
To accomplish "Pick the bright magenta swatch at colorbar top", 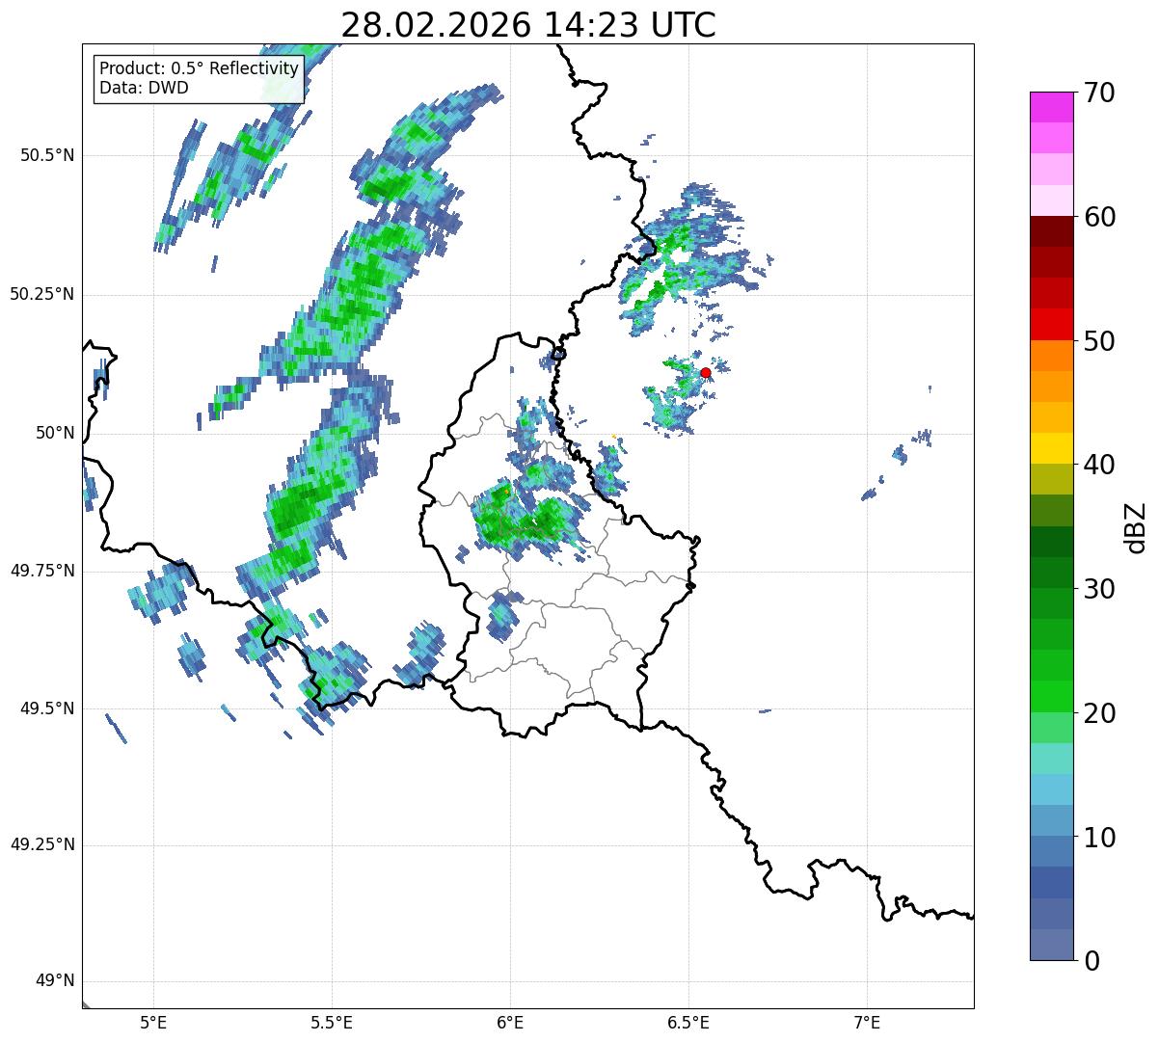I will [1051, 107].
